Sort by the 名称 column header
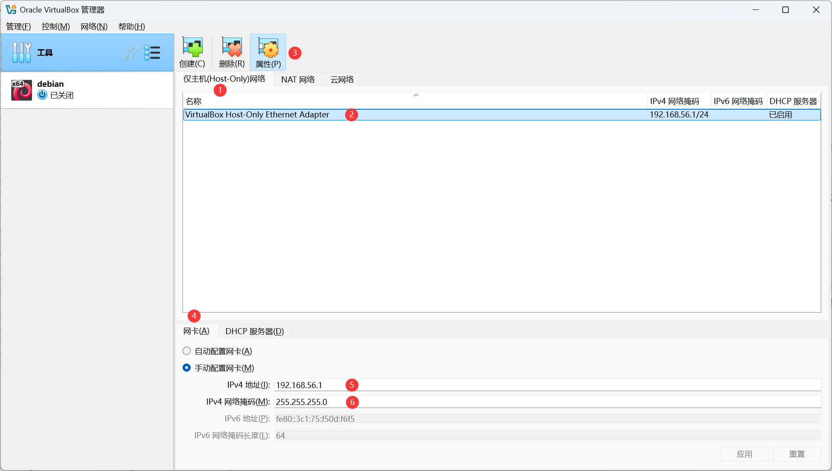832x471 pixels. coord(415,101)
